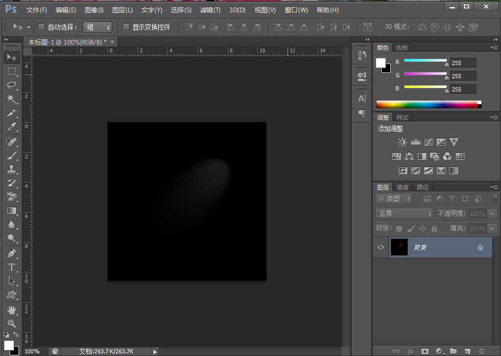Switch to the 通道 tab
The height and width of the screenshot is (356, 501).
(x=402, y=187)
